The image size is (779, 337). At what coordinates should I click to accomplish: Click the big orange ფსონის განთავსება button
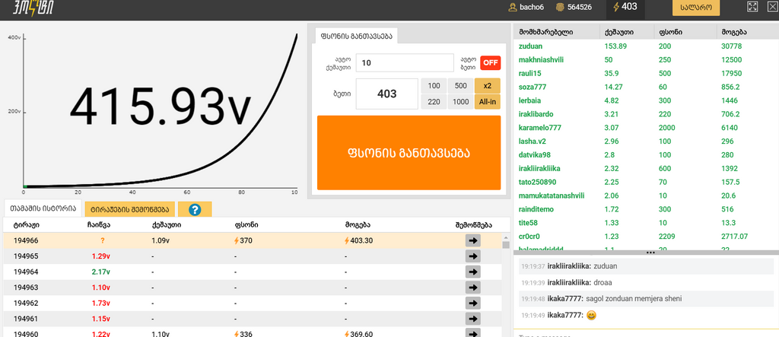tap(409, 153)
